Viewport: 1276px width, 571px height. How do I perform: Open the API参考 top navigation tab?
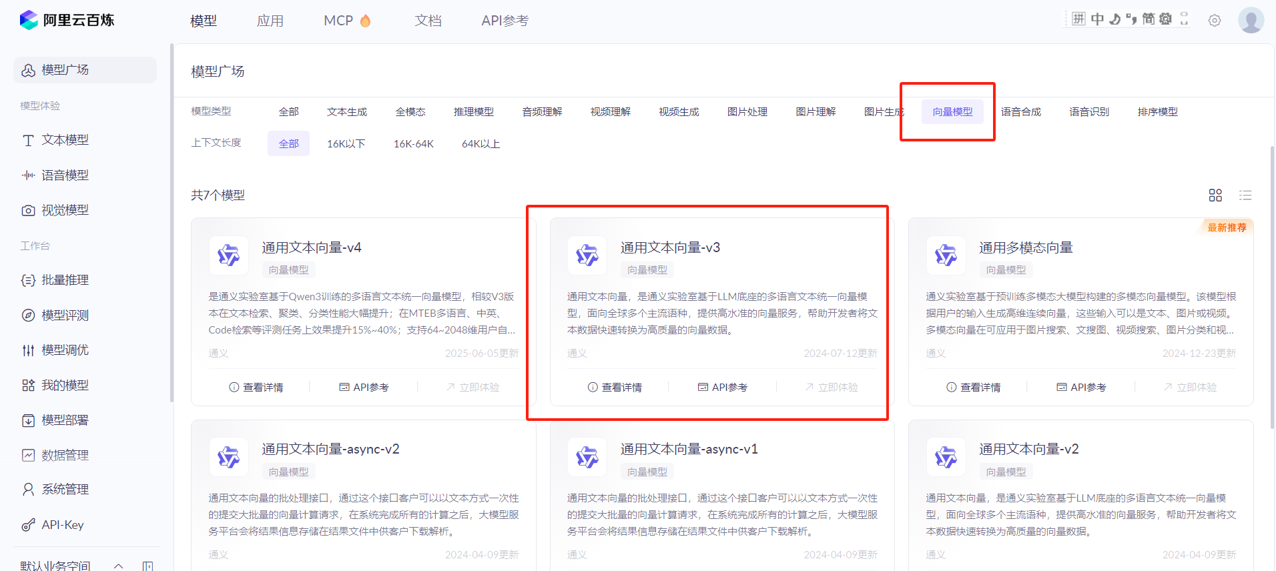(x=505, y=21)
